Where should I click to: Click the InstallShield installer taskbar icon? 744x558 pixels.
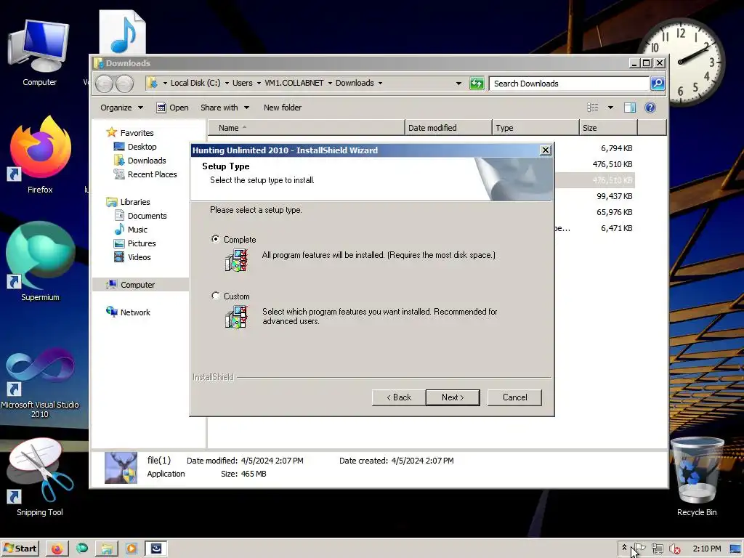click(x=156, y=549)
